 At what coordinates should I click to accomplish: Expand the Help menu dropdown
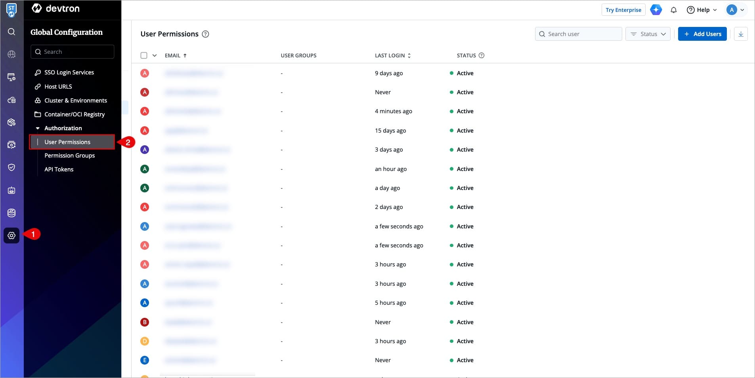click(x=702, y=10)
